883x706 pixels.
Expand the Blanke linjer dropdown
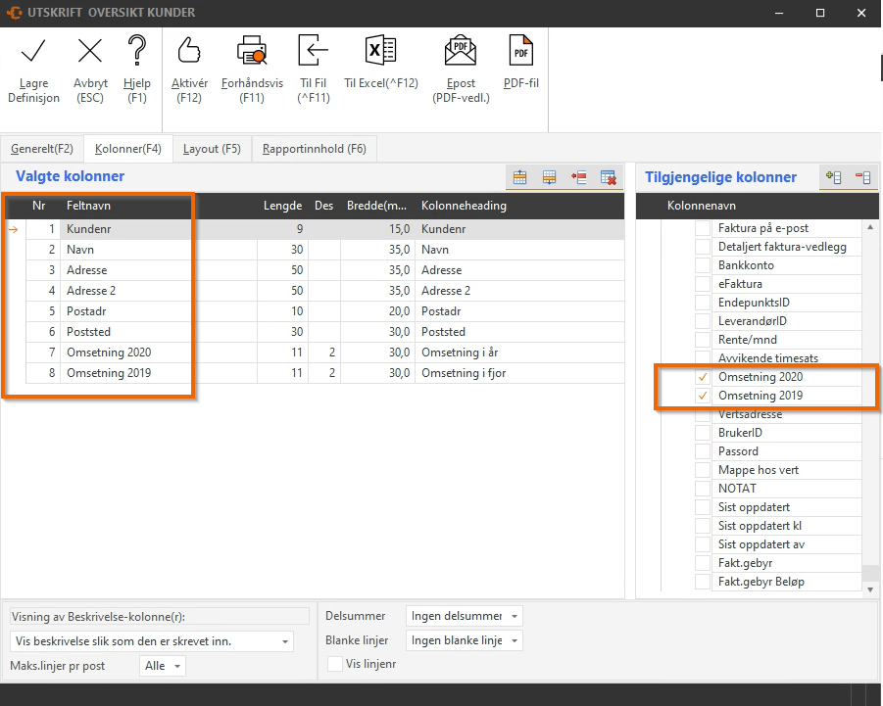pos(465,640)
